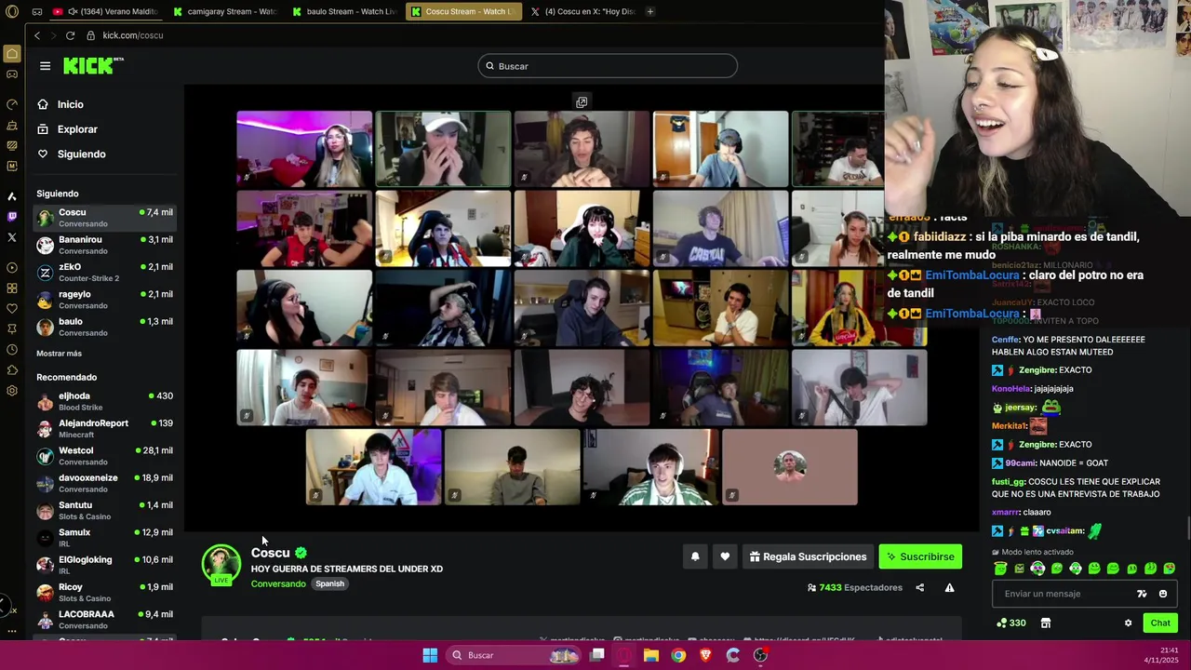This screenshot has width=1191, height=670.
Task: Open OBS Studio from taskbar
Action: [x=760, y=655]
